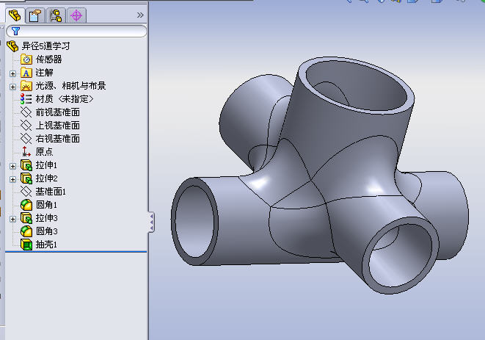Click the panel collapse handle on splitter
Viewport: 485px width, 340px height.
coord(152,222)
